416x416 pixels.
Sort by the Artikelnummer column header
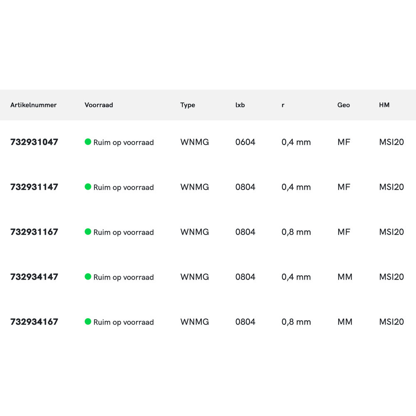(33, 105)
